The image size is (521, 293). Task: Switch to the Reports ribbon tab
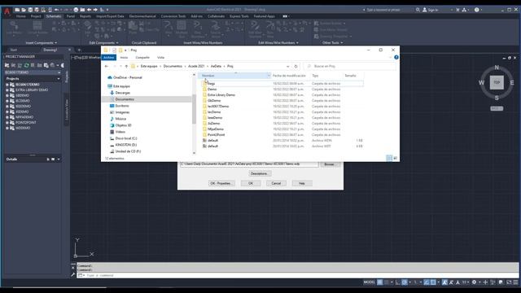point(85,16)
